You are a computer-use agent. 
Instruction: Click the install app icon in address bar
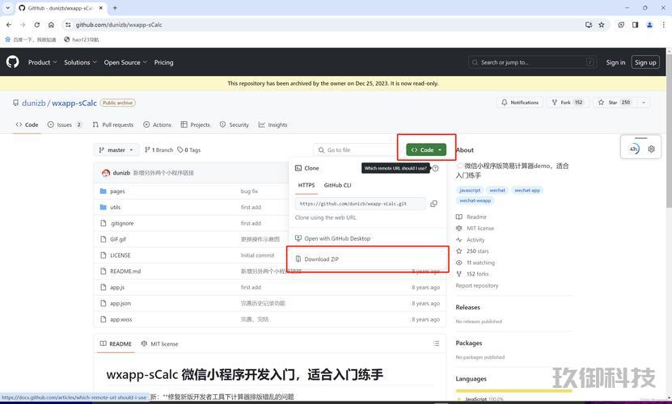[x=589, y=25]
